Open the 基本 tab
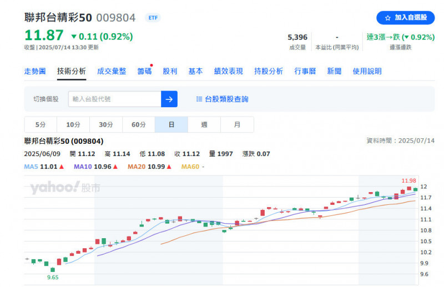 point(195,71)
